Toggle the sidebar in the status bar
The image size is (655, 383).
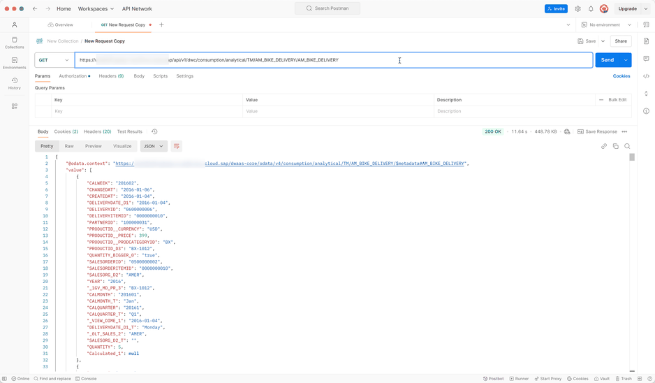pyautogui.click(x=5, y=379)
